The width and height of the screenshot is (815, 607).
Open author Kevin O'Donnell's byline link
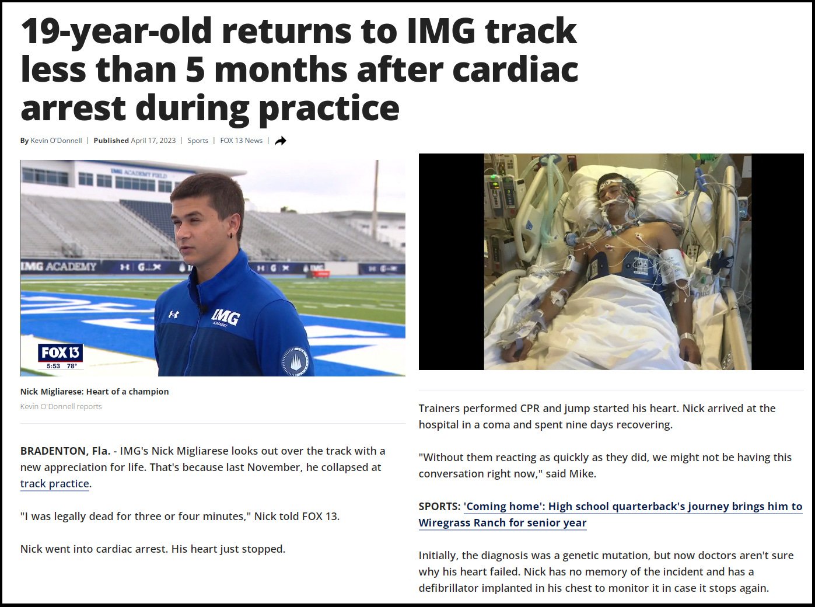56,141
